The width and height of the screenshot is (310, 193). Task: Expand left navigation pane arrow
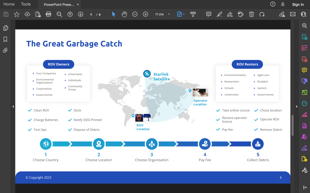click(13, 107)
